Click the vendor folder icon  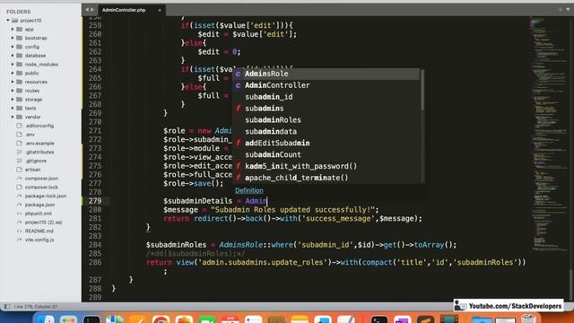click(20, 117)
